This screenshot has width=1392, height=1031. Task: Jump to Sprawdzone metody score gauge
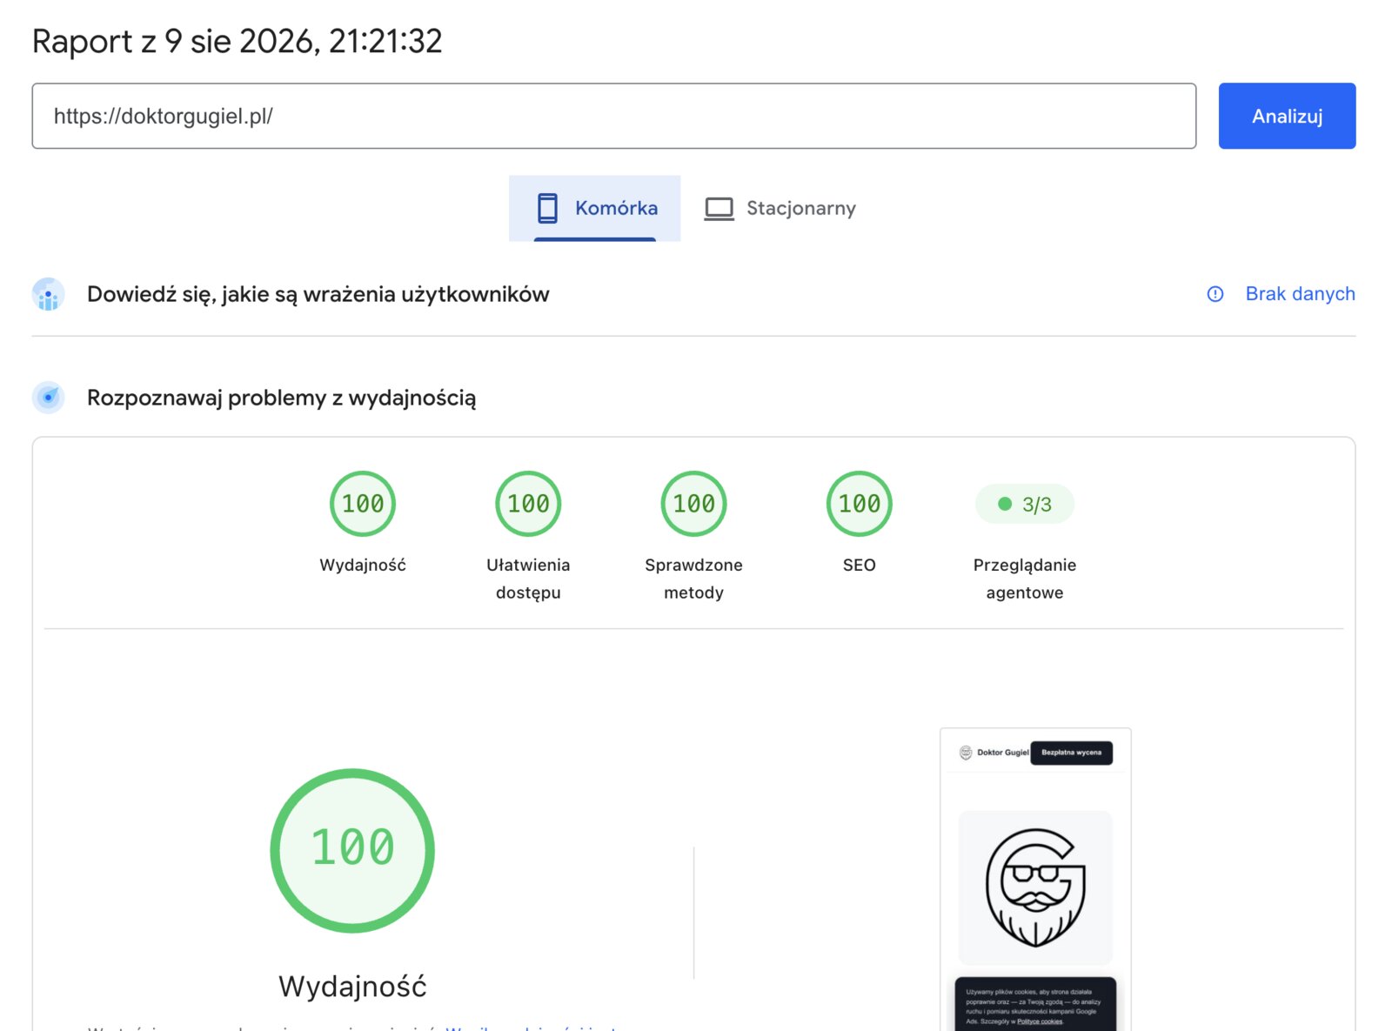693,504
